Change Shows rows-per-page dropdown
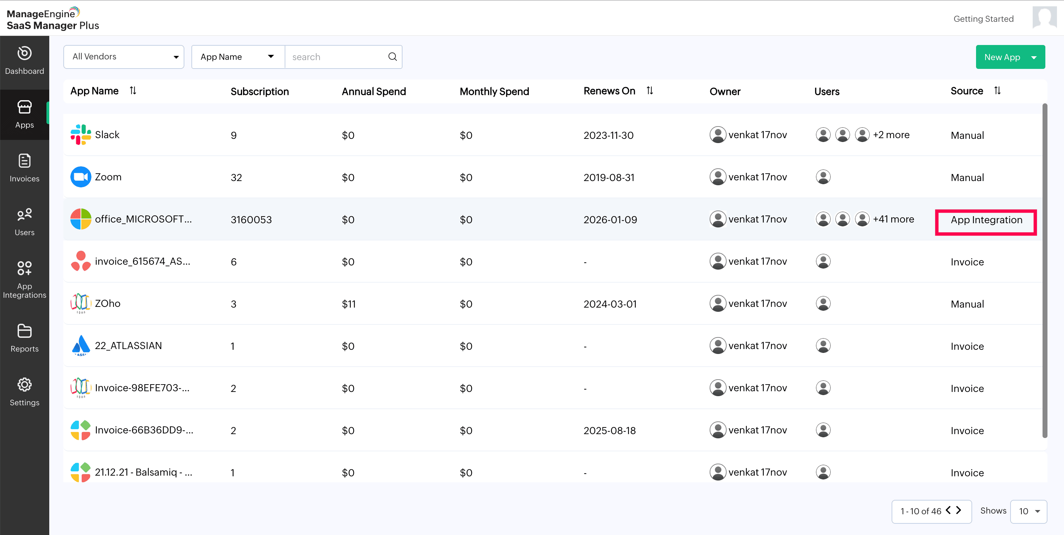Screen dimensions: 1064x535 (x=1028, y=511)
